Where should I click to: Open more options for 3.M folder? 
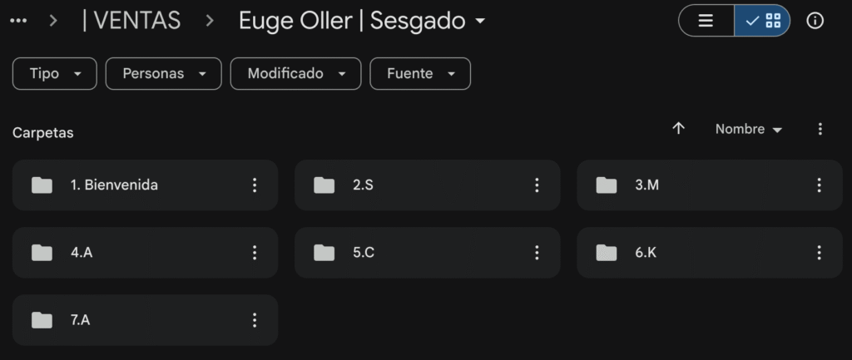click(819, 185)
